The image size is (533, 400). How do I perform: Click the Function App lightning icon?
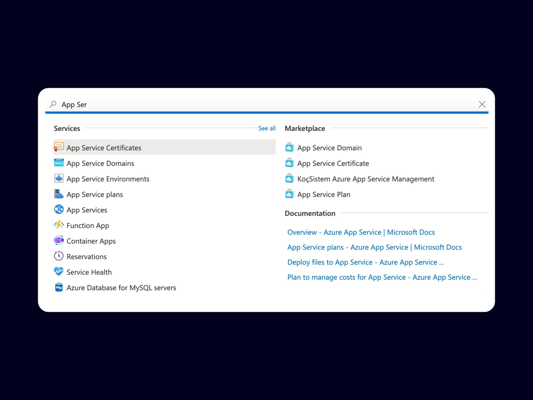click(59, 225)
